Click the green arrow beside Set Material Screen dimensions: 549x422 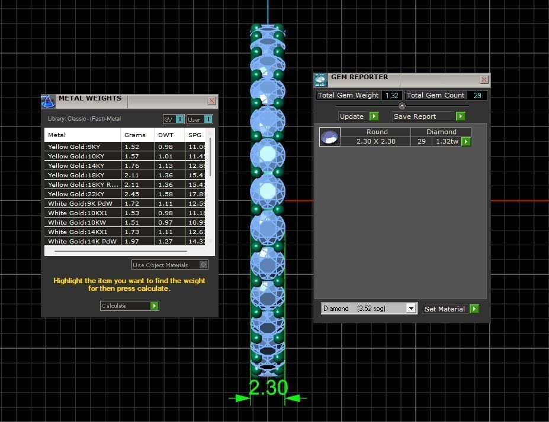tap(474, 309)
